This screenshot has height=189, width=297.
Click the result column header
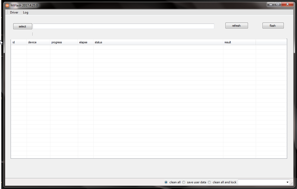[239, 42]
